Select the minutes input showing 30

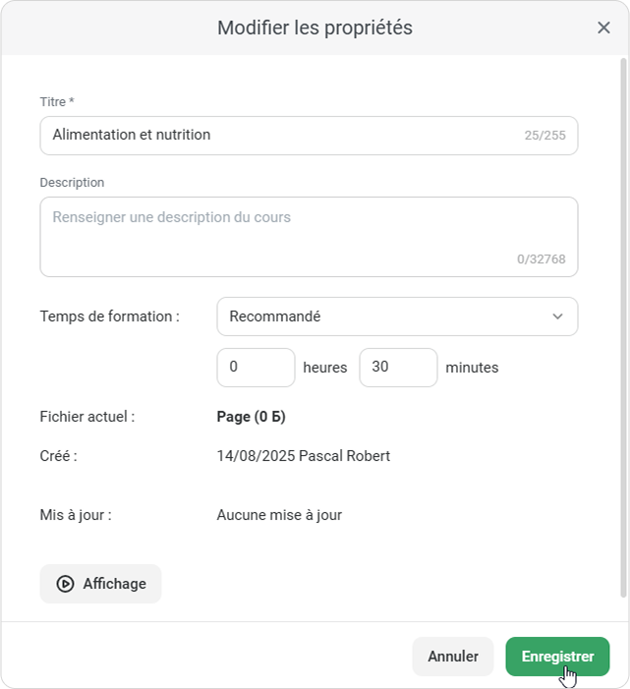click(x=398, y=368)
